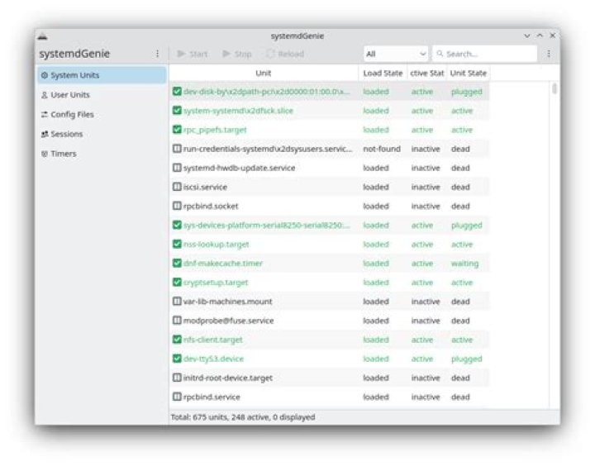Image resolution: width=595 pixels, height=466 pixels.
Task: Toggle checkbox for systemd-hwdb-update.service
Action: pyautogui.click(x=177, y=168)
